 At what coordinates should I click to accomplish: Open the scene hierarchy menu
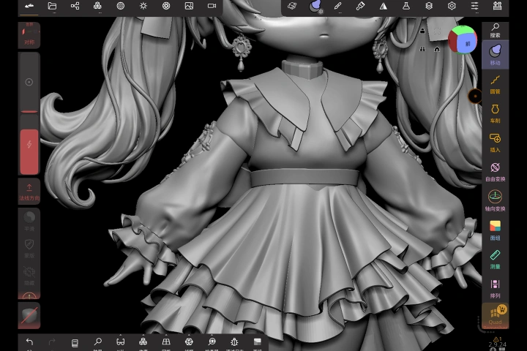click(75, 6)
